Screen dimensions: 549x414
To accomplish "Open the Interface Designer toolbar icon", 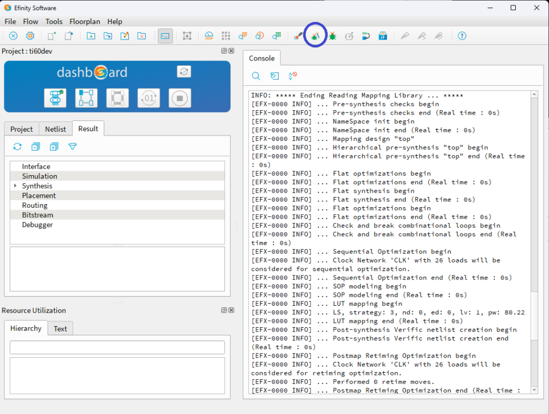I will pos(187,36).
